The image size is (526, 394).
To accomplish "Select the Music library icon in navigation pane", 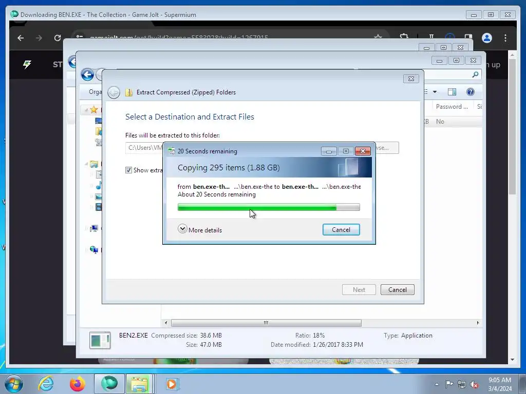I will 99,185.
